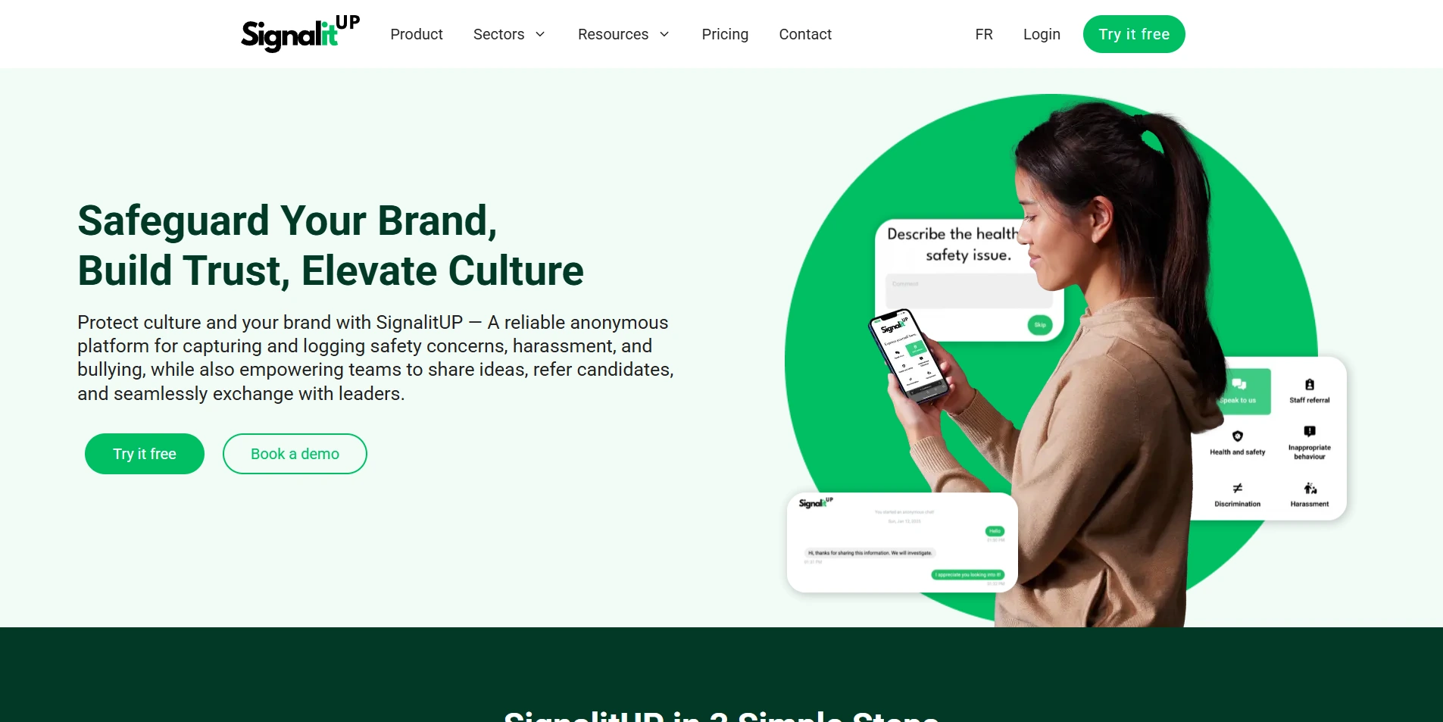Go to the Pricing page

(x=725, y=34)
